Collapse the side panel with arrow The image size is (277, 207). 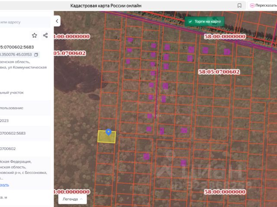click(x=58, y=21)
